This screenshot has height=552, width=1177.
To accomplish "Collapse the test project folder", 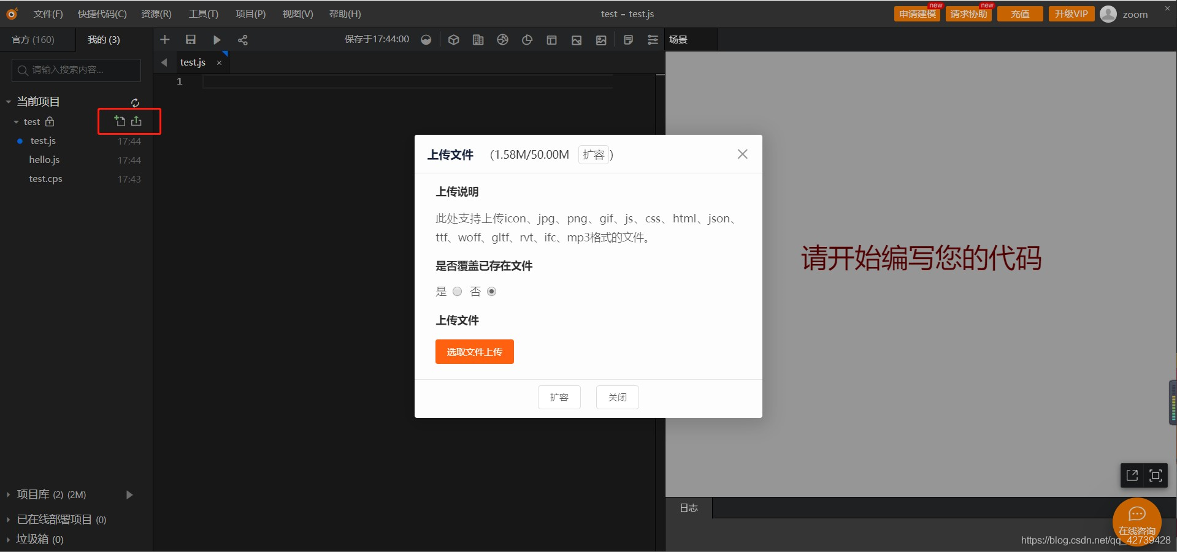I will pyautogui.click(x=16, y=121).
